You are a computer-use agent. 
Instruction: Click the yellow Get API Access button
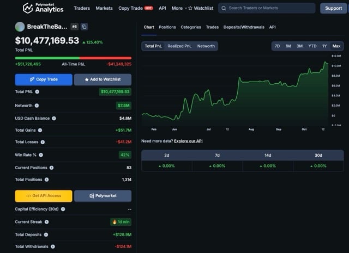[x=44, y=196]
